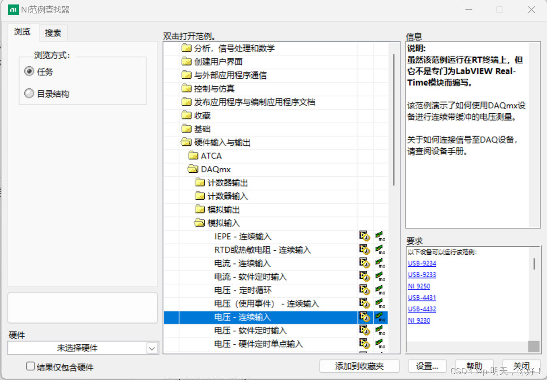Open the USB-9233 device link
This screenshot has width=547, height=380.
click(x=422, y=275)
